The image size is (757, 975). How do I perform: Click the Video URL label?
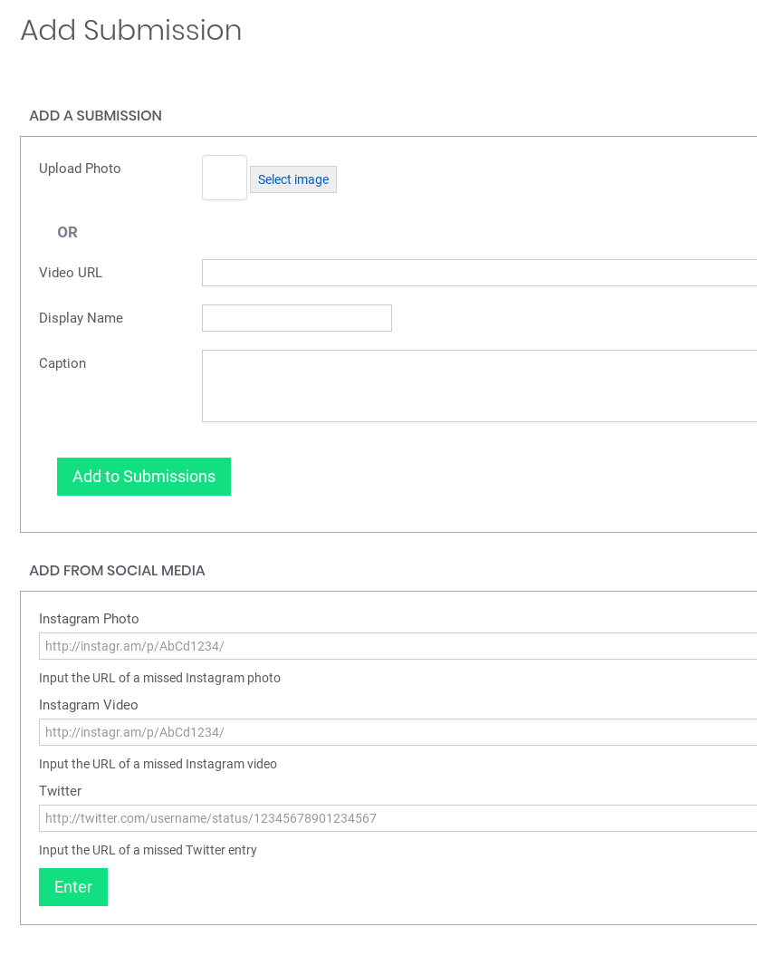pyautogui.click(x=71, y=273)
